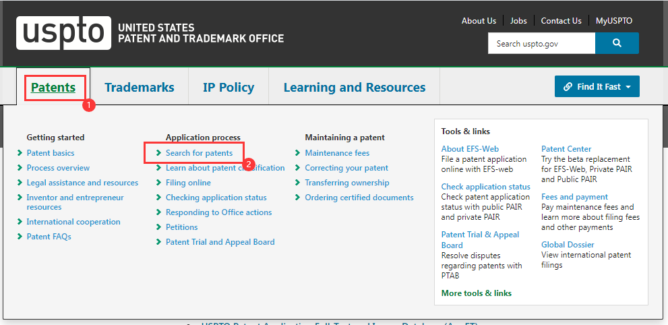Type in the Search uspto.gov field

[541, 43]
